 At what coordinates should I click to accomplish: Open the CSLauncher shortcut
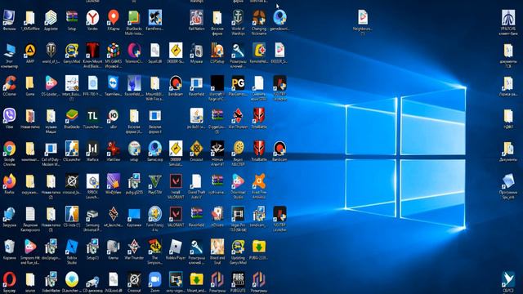coord(72,149)
